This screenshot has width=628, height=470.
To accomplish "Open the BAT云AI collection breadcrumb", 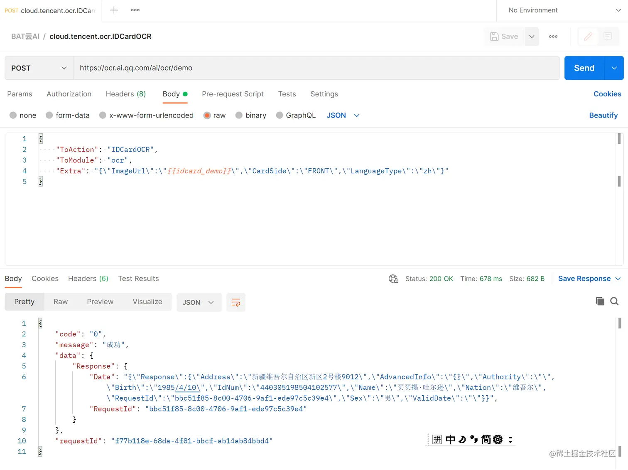I will coord(25,37).
